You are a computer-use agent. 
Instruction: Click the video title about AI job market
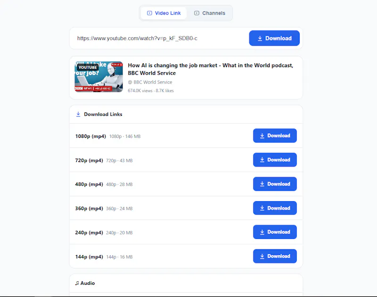click(210, 69)
